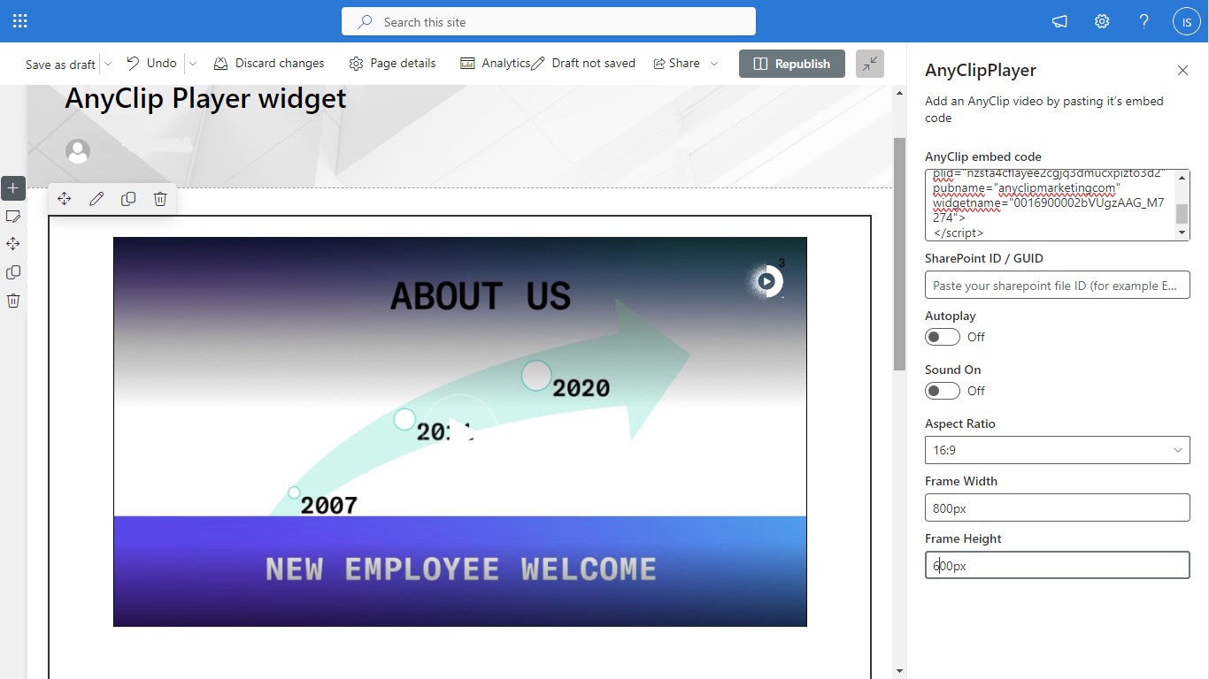The width and height of the screenshot is (1209, 679).
Task: Open the IS account profile menu
Action: coord(1186,21)
